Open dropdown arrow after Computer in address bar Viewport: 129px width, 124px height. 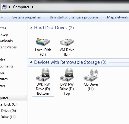pos(33,7)
